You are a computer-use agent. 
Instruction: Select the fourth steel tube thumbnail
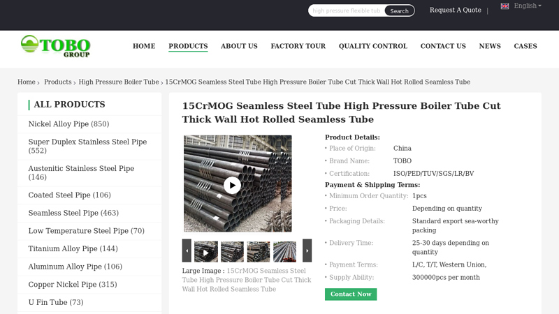285,252
